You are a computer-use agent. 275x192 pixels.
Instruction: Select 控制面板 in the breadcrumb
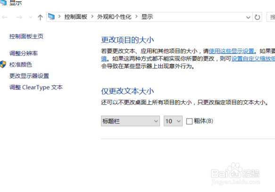click(76, 17)
